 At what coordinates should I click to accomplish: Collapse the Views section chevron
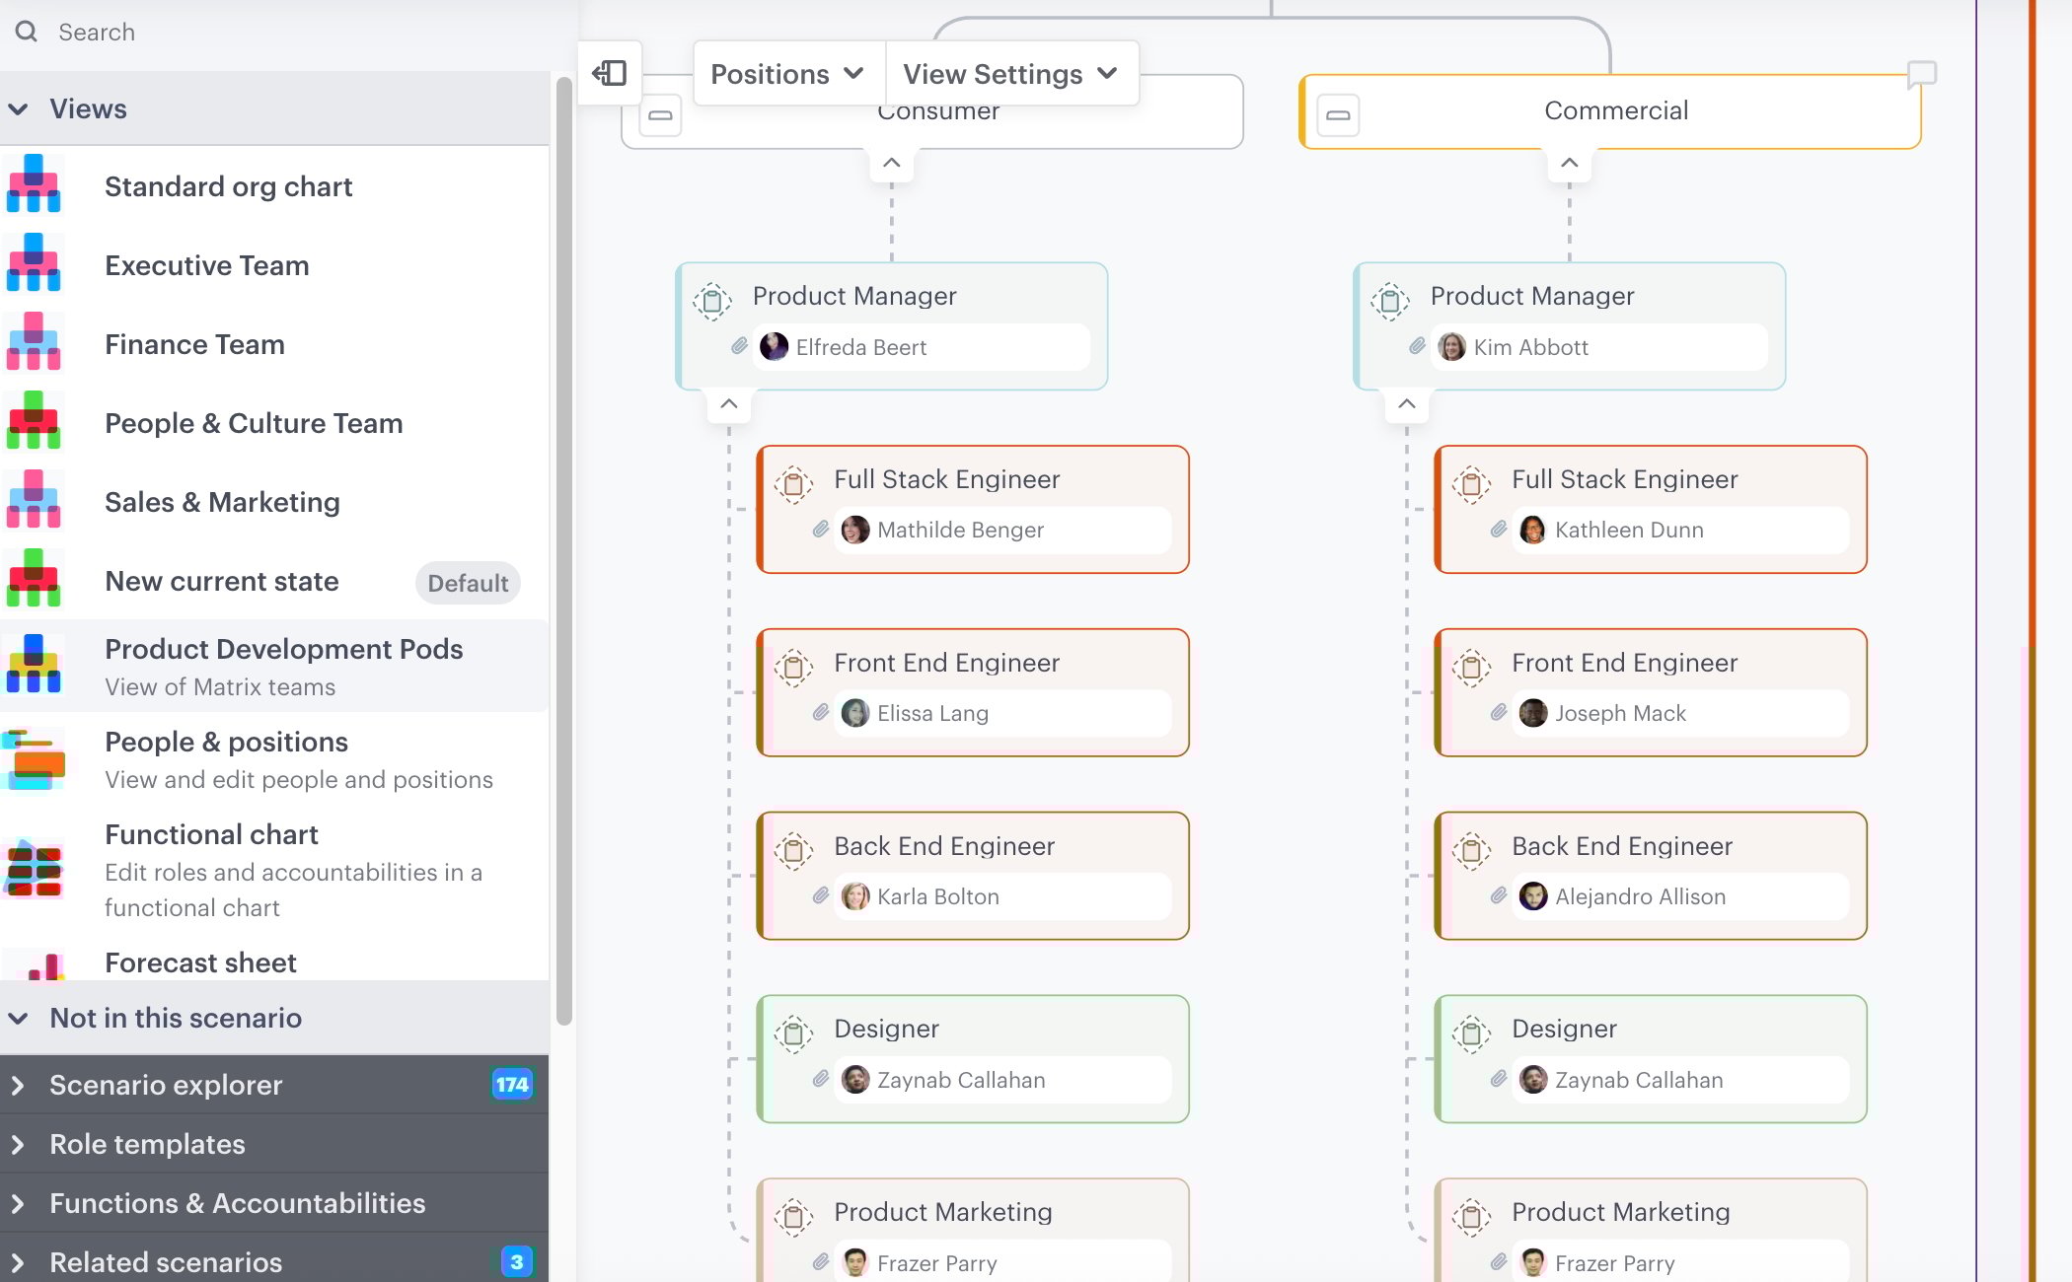pyautogui.click(x=19, y=108)
